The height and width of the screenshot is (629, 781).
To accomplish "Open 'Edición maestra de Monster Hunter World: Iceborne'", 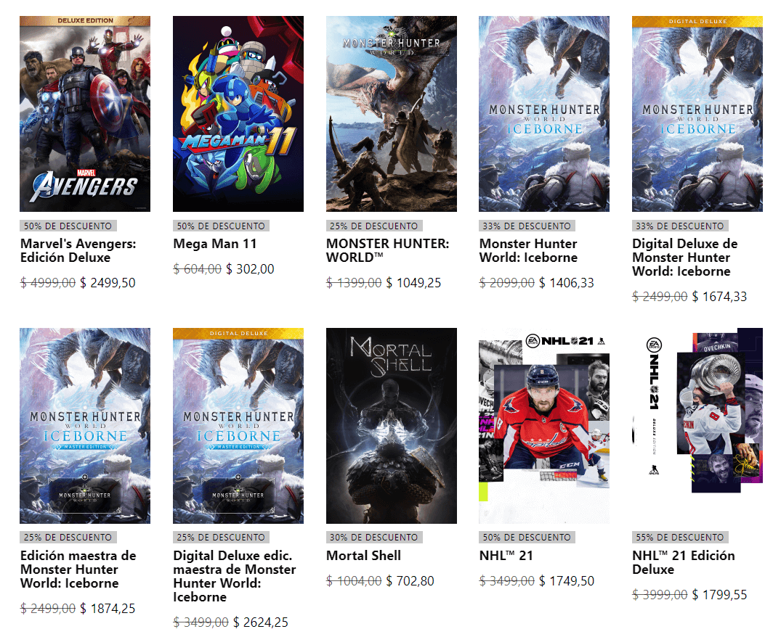I will (78, 570).
